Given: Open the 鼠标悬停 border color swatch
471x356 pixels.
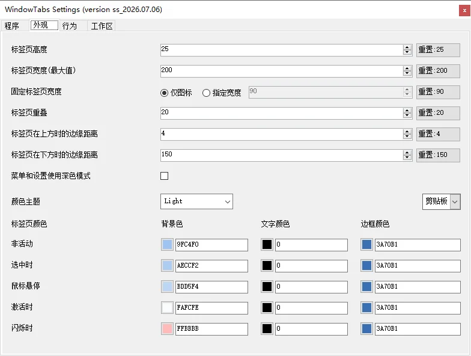Looking at the screenshot, I should (366, 286).
